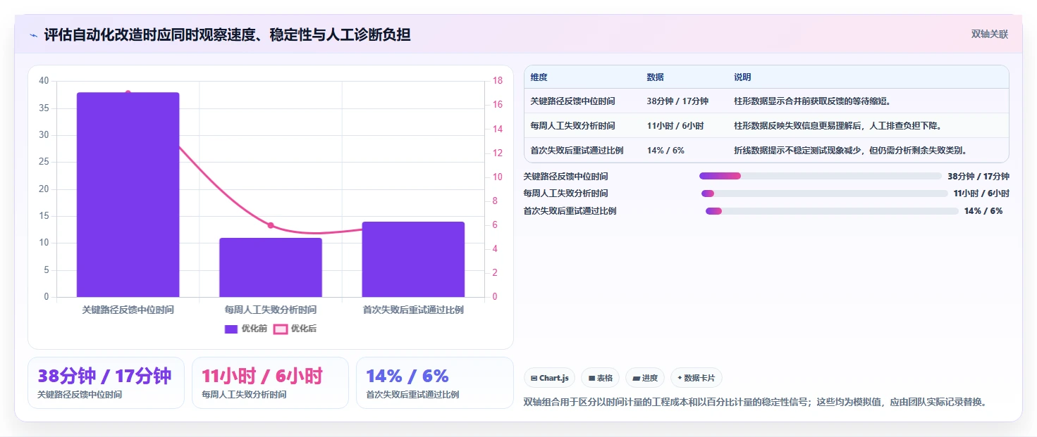Click right axis tick value 18
1037x437 pixels.
(497, 81)
